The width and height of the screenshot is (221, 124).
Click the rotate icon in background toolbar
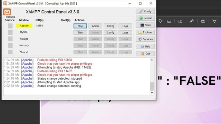pyautogui.click(x=160, y=21)
